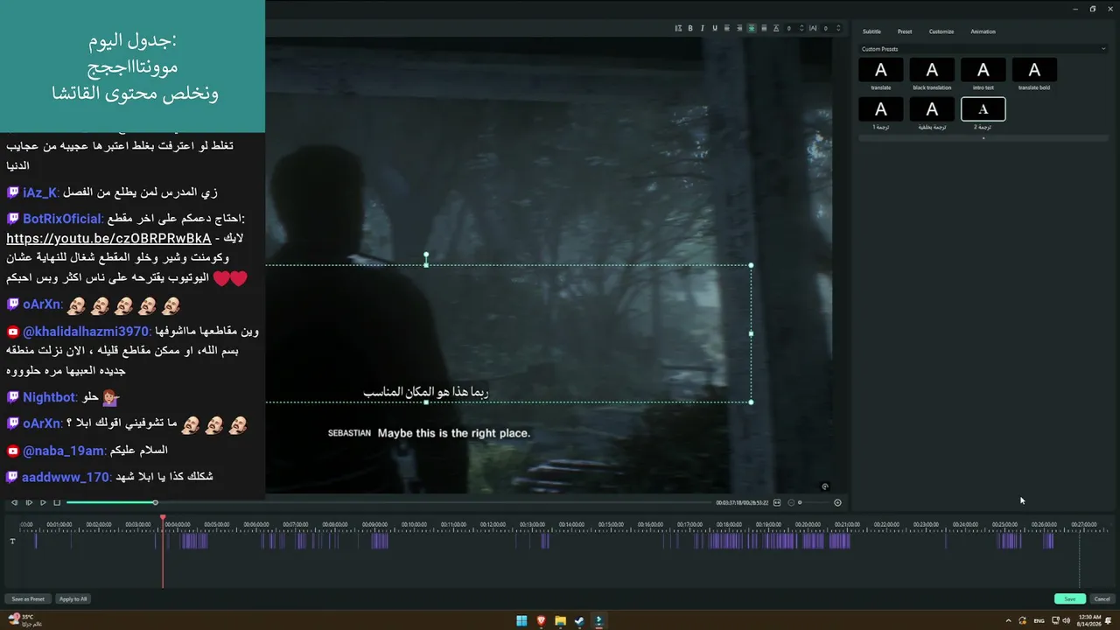Viewport: 1120px width, 630px height.
Task: Click the rotate reset icon on the preview
Action: [x=825, y=486]
